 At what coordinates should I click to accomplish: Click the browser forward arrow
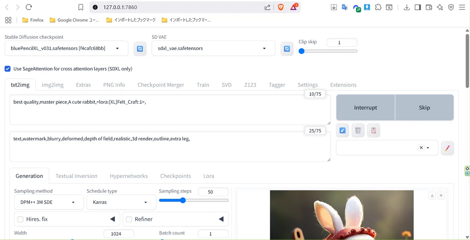18,7
